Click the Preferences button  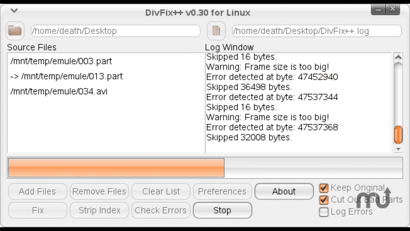[x=222, y=191]
